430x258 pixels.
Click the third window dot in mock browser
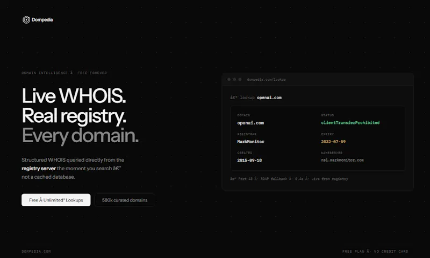pyautogui.click(x=240, y=79)
